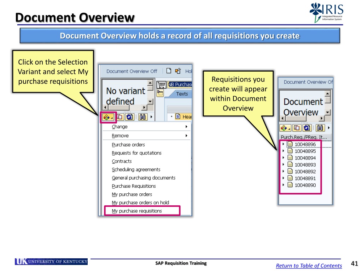
Task: Expand requisition 10048894
Action: point(283,158)
